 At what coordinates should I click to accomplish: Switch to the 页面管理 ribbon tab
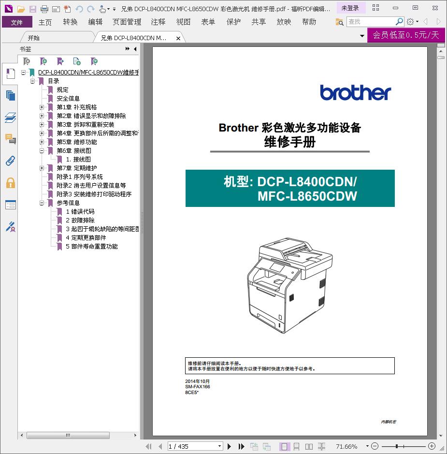127,22
